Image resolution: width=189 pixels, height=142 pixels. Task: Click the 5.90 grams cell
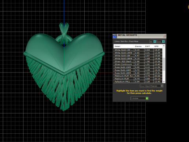(139, 76)
